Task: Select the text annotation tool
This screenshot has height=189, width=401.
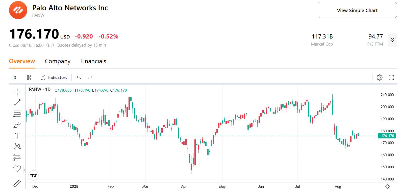Action: pyautogui.click(x=17, y=136)
